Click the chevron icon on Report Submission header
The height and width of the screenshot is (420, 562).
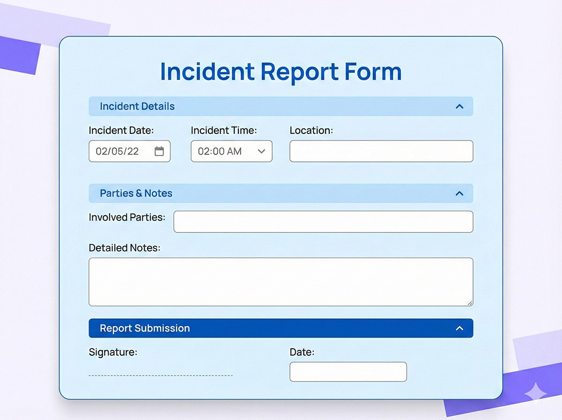pyautogui.click(x=459, y=328)
